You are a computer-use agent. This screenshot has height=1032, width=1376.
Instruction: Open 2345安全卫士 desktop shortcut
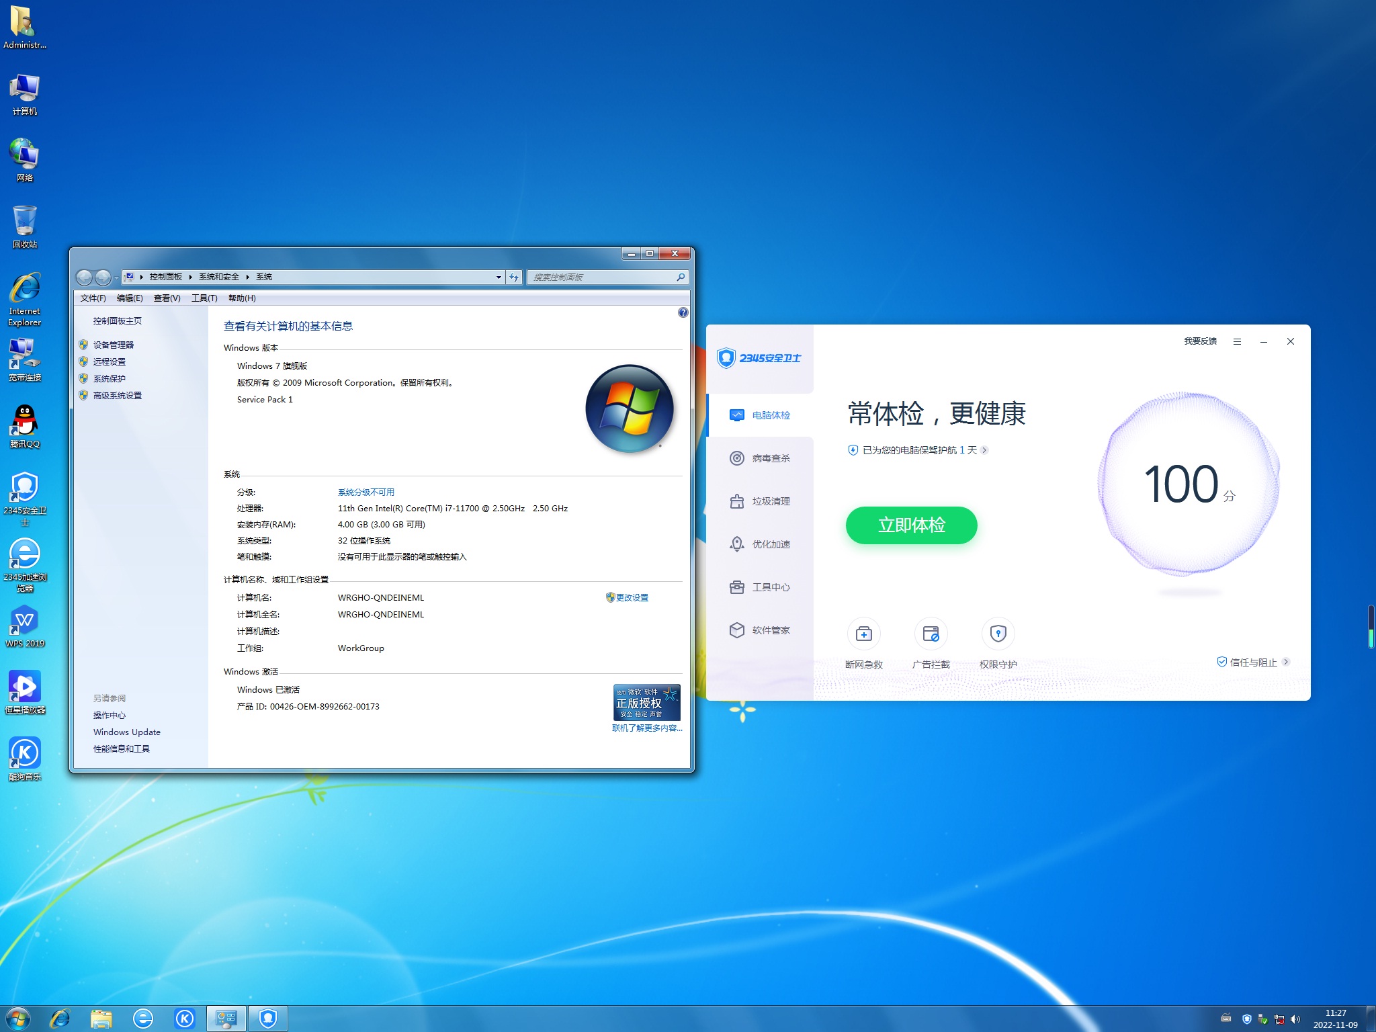click(25, 499)
